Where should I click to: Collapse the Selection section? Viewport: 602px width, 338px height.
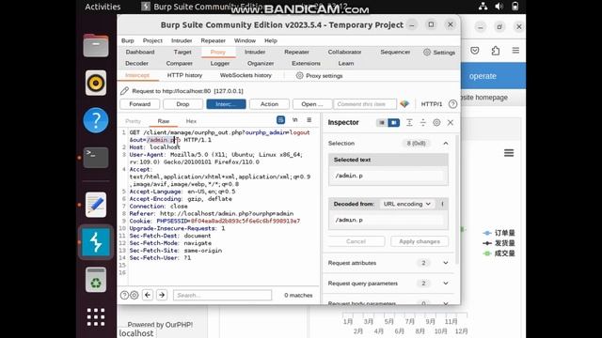[x=445, y=144]
